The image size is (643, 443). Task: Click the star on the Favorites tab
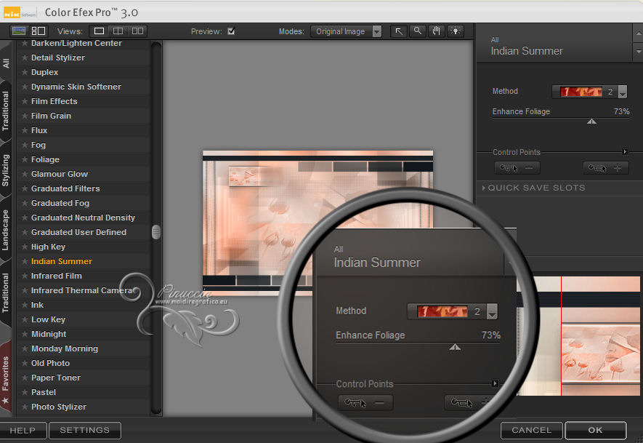5,400
